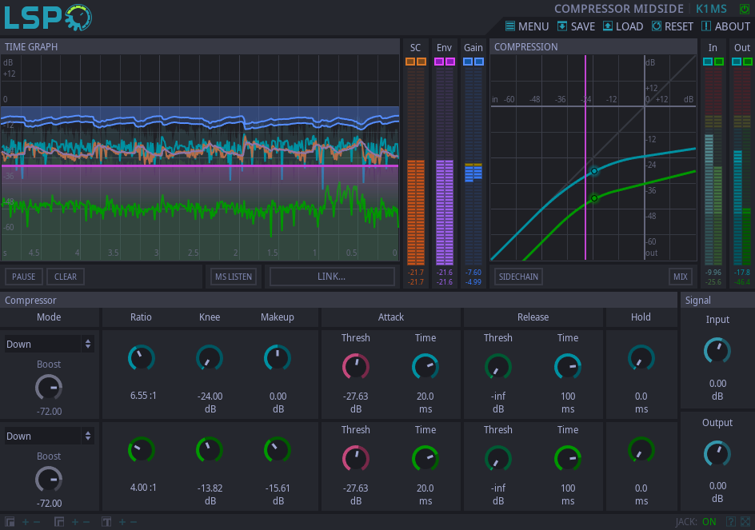Toggle the green Out meter channel button
This screenshot has width=755, height=530.
(748, 62)
